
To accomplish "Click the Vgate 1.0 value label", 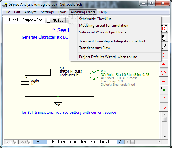I will pyautogui.click(x=33, y=84).
